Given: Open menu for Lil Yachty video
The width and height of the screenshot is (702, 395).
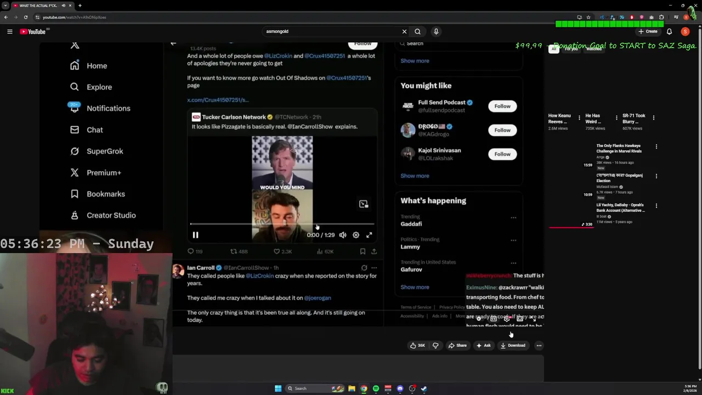Looking at the screenshot, I should [x=656, y=206].
